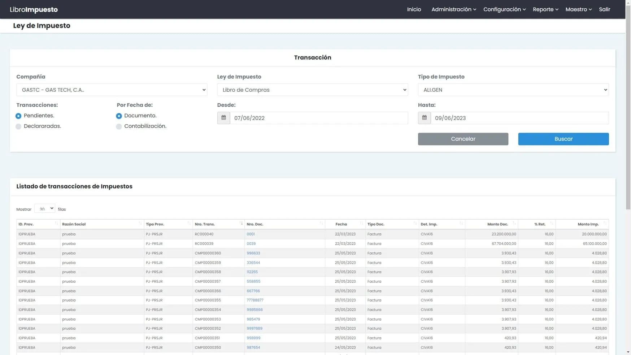Screen dimensions: 631x355
Task: Sort by % Ret. column arrows
Action: 552,224
